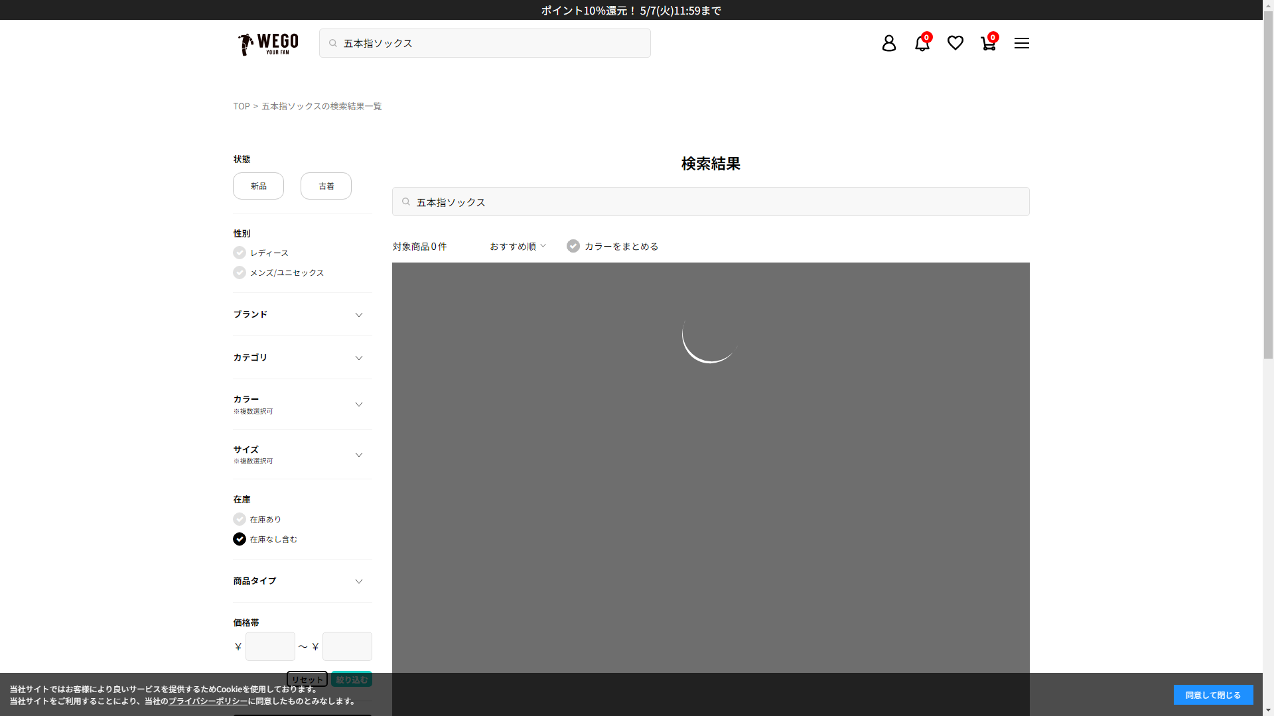
Task: Open the user account icon
Action: (x=888, y=43)
